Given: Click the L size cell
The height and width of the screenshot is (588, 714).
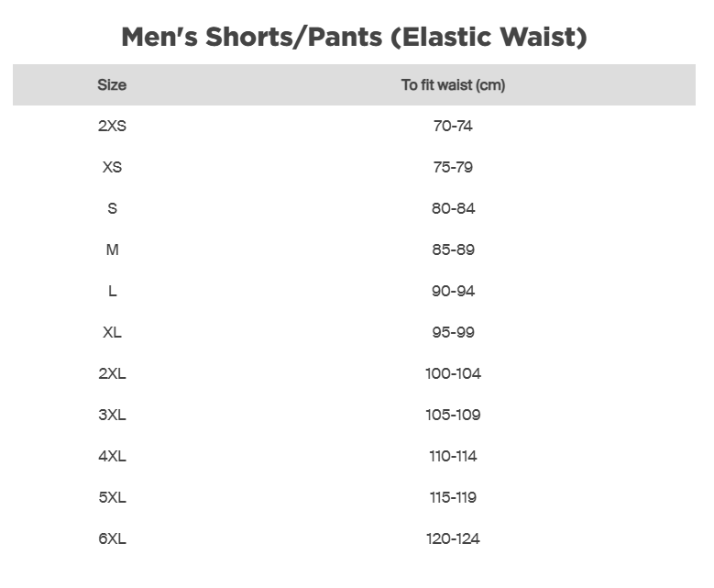Looking at the screenshot, I should [112, 291].
